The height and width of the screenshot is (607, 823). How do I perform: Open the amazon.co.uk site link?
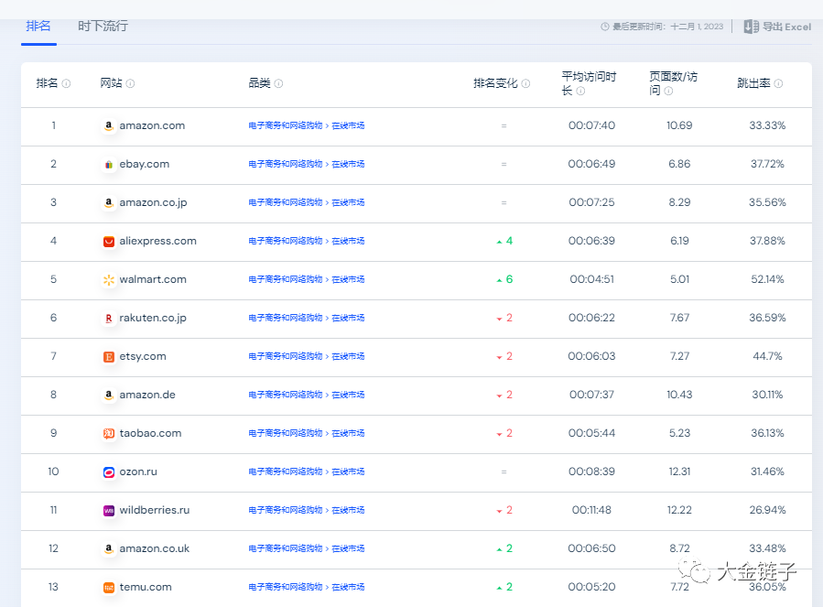pyautogui.click(x=155, y=548)
